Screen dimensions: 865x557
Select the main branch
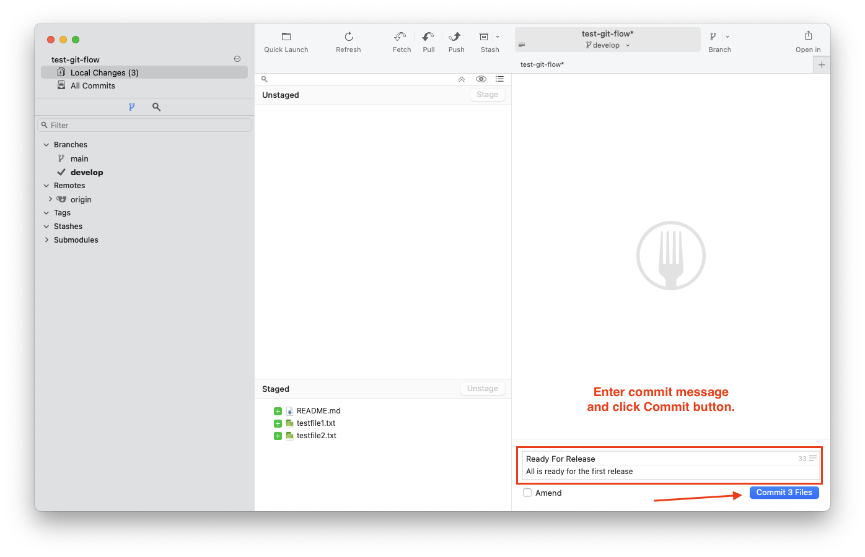pos(79,159)
